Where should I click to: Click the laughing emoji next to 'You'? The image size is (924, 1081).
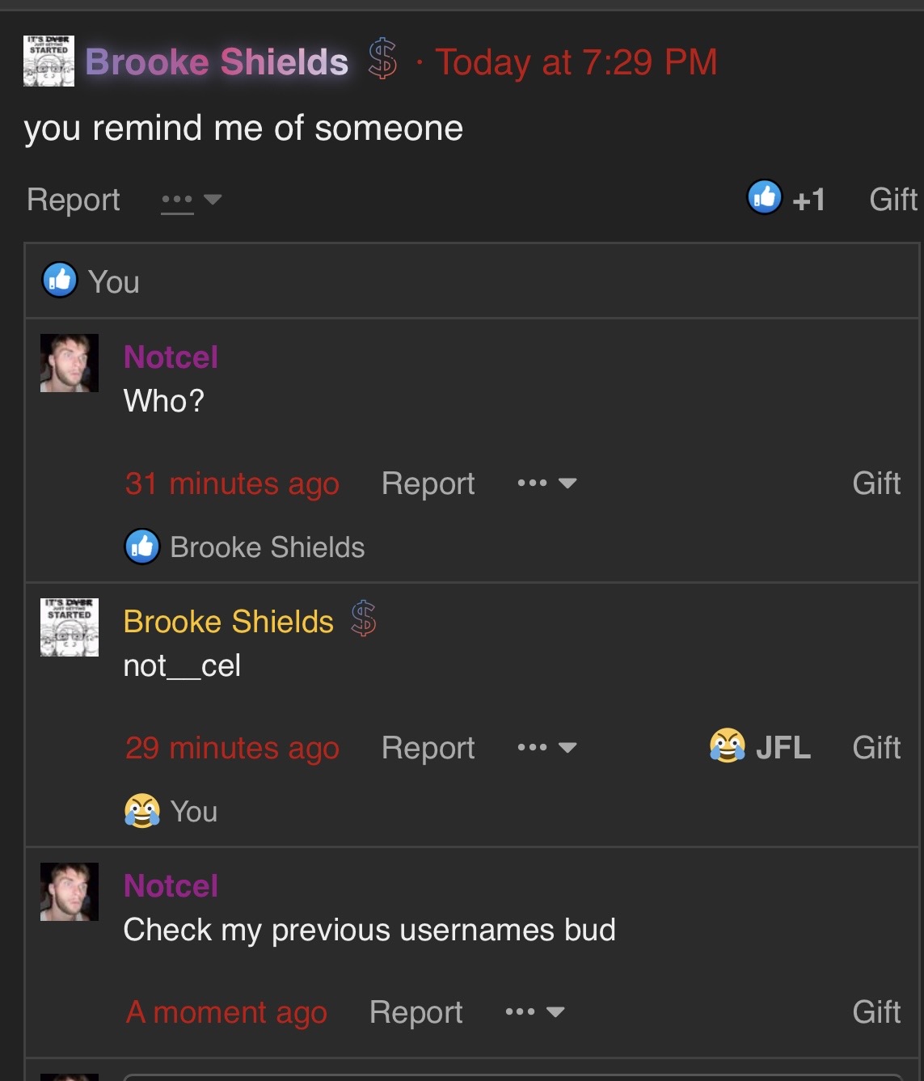141,810
